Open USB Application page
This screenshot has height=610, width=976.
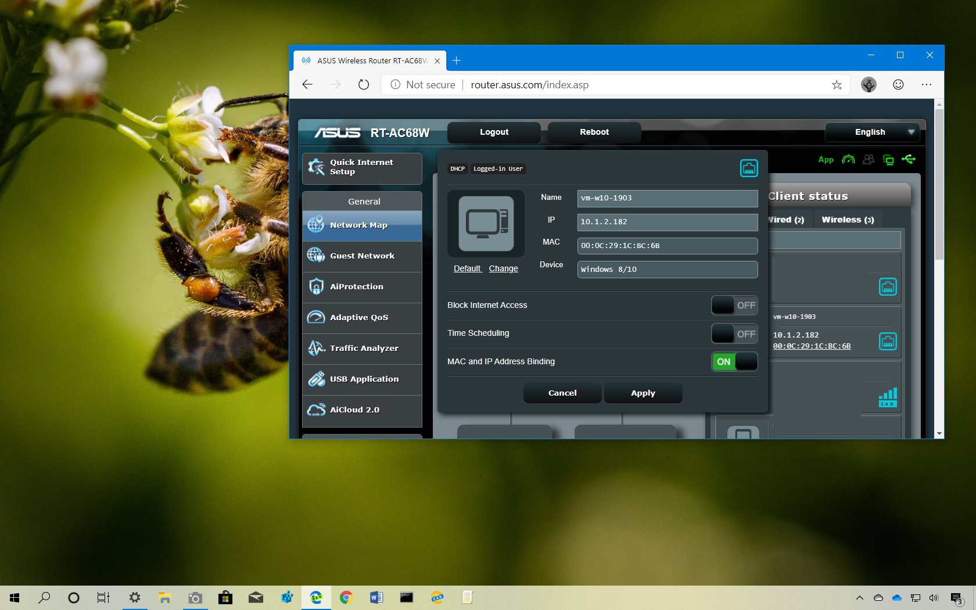362,379
